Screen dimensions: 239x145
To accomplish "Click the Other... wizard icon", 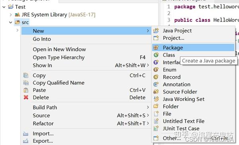I will click(x=156, y=138).
